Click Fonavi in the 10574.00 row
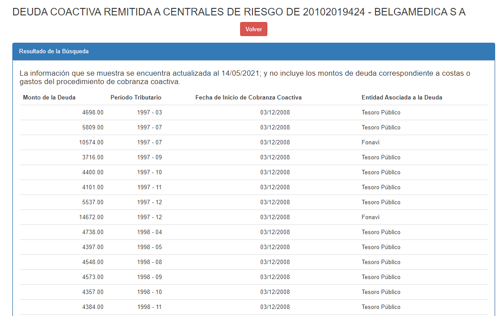Image resolution: width=500 pixels, height=316 pixels. click(x=371, y=142)
